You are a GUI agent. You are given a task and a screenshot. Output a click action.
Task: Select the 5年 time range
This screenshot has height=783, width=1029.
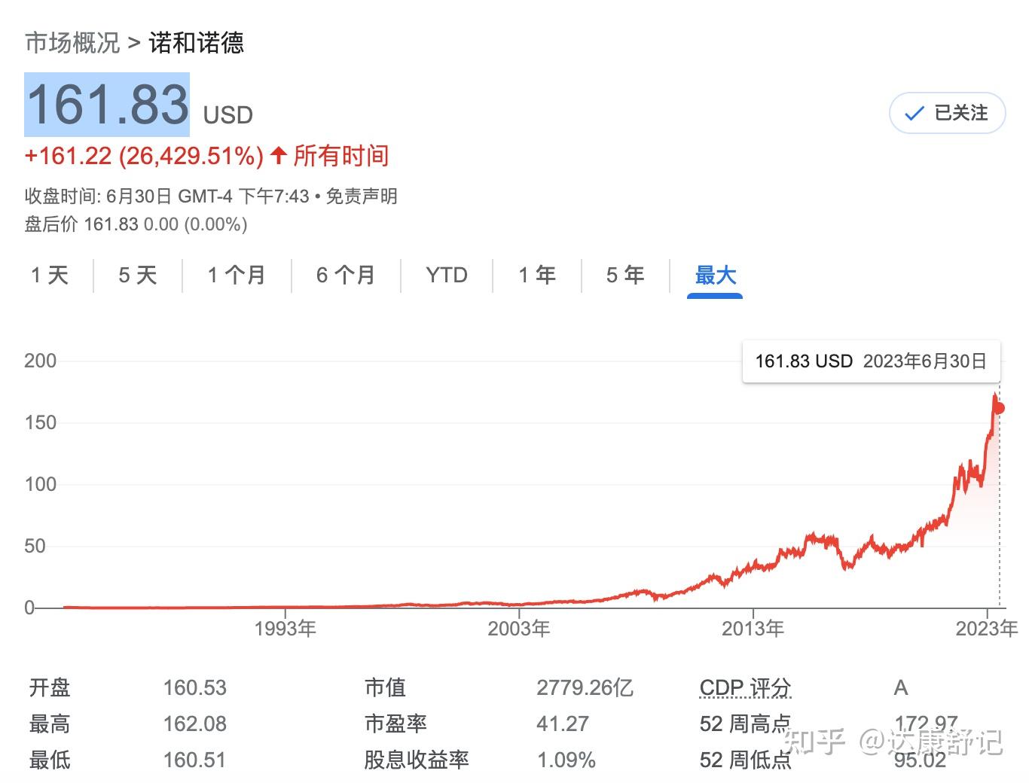coord(624,276)
